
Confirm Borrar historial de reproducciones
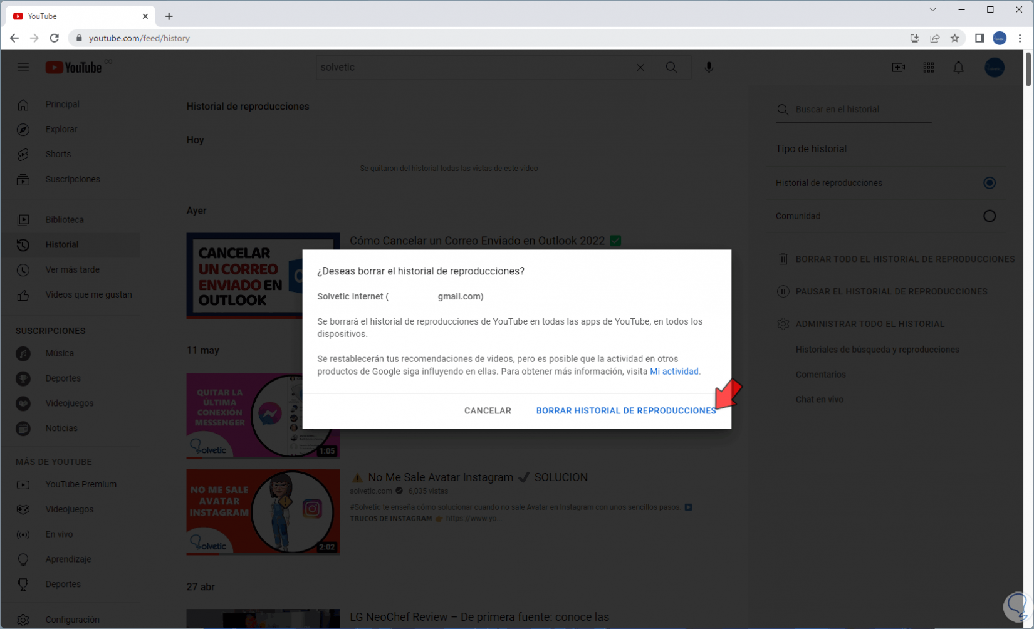(626, 411)
